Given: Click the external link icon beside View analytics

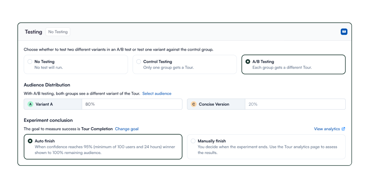Looking at the screenshot, I should click(343, 129).
